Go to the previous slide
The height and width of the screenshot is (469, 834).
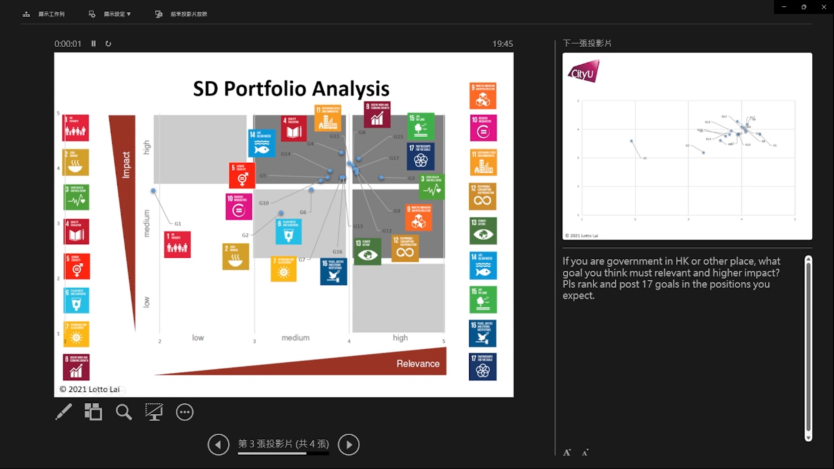(218, 444)
